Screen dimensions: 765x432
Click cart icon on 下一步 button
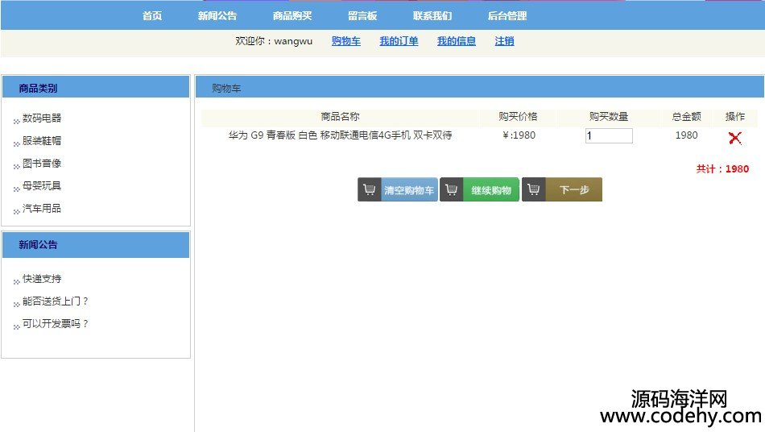tap(533, 189)
